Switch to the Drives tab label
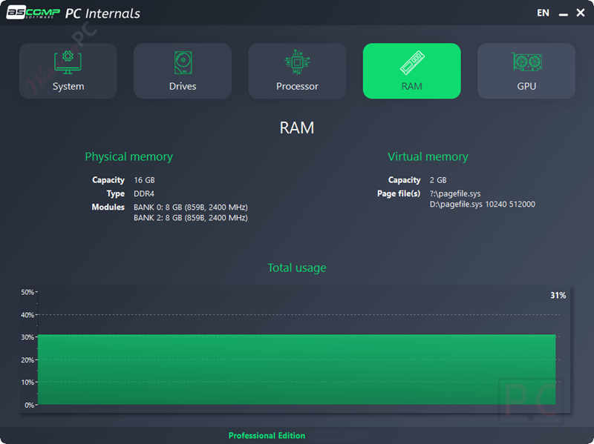594x444 pixels. tap(183, 86)
